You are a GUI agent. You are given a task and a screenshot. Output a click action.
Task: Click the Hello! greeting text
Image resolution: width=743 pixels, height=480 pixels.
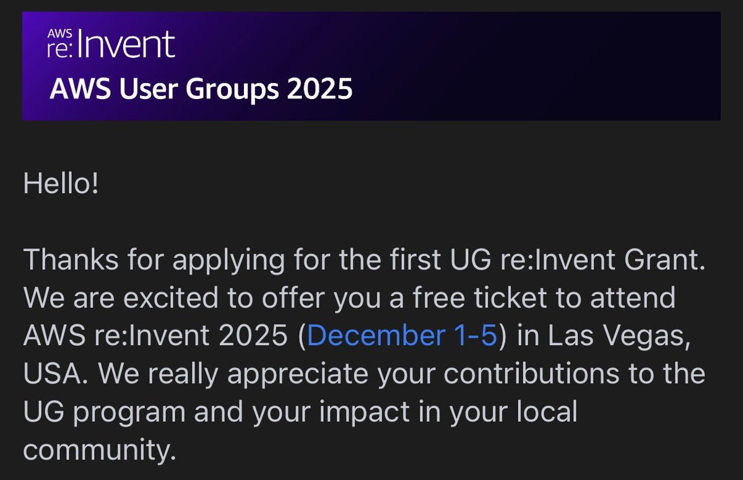pos(61,186)
